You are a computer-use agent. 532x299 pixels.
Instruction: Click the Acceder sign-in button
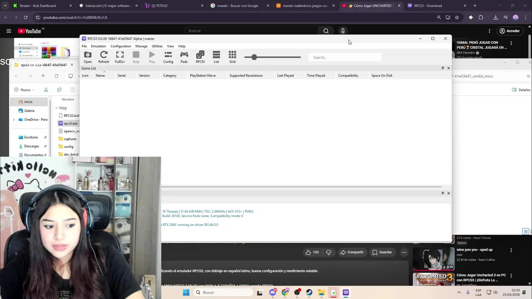coord(510,31)
